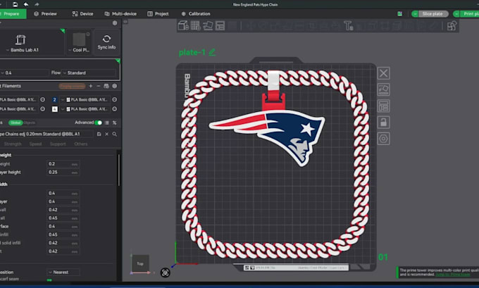The width and height of the screenshot is (479, 288).
Task: Open the Bambu Lab A1 printer dropdown
Action: [24, 50]
